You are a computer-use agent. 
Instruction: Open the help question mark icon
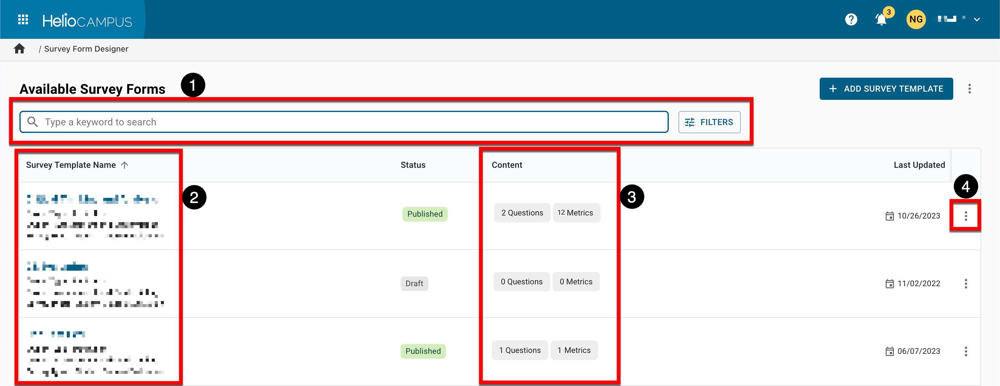point(851,19)
